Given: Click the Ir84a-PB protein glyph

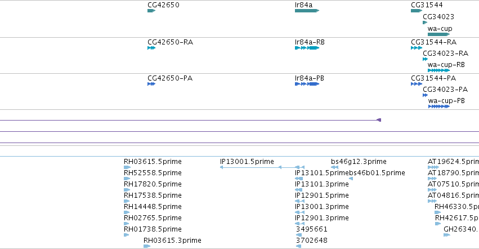Looking at the screenshot, I should pos(307,84).
